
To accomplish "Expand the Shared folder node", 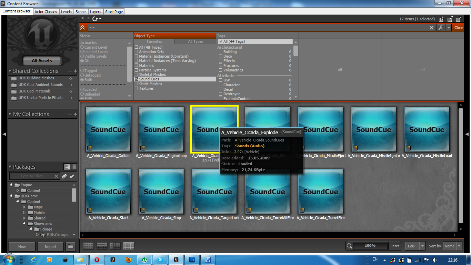I will [24, 218].
